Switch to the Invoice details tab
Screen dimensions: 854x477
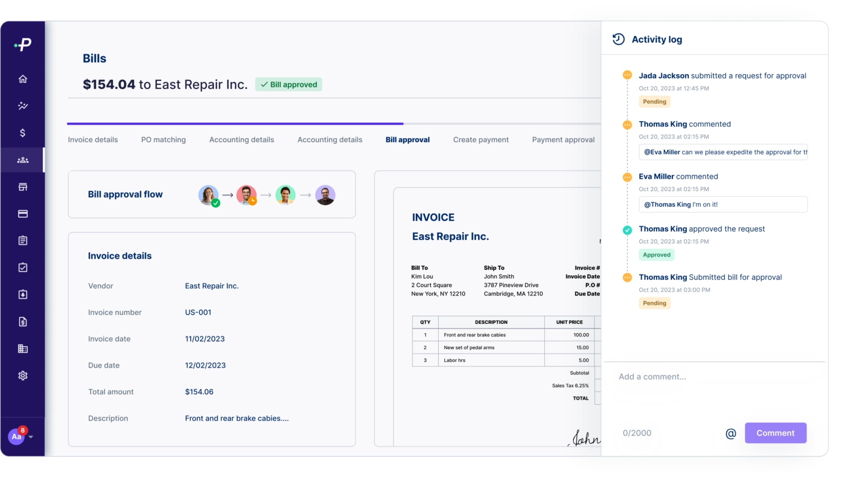point(93,140)
